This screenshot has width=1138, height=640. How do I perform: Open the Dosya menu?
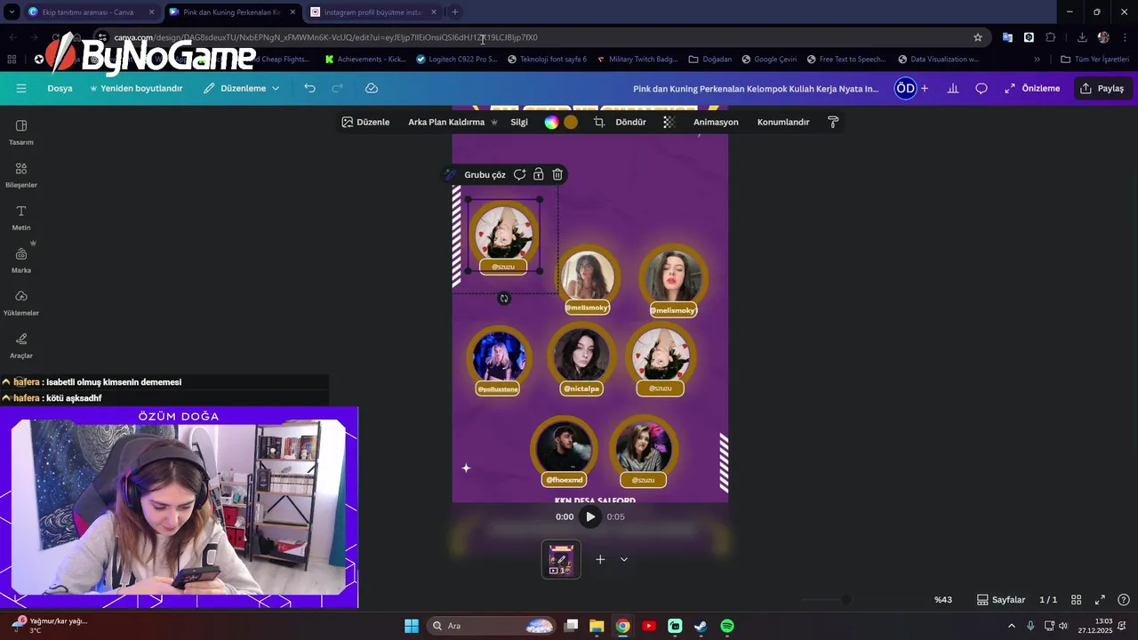(x=60, y=88)
